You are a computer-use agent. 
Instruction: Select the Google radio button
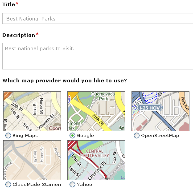coord(72,136)
